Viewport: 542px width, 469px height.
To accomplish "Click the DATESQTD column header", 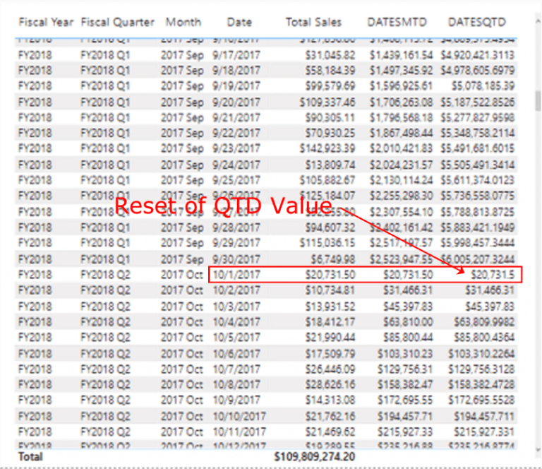I will click(x=477, y=22).
